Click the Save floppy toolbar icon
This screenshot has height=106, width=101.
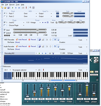tap(8, 8)
